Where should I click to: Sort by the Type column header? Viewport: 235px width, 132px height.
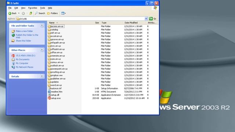tap(112, 23)
